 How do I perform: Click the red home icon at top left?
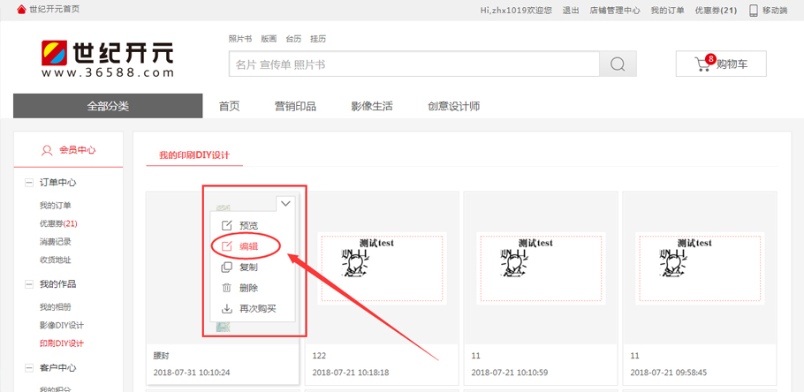[21, 10]
